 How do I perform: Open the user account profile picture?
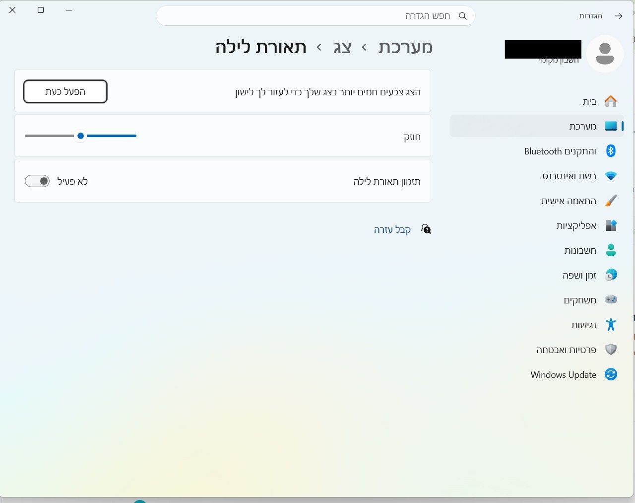(605, 54)
